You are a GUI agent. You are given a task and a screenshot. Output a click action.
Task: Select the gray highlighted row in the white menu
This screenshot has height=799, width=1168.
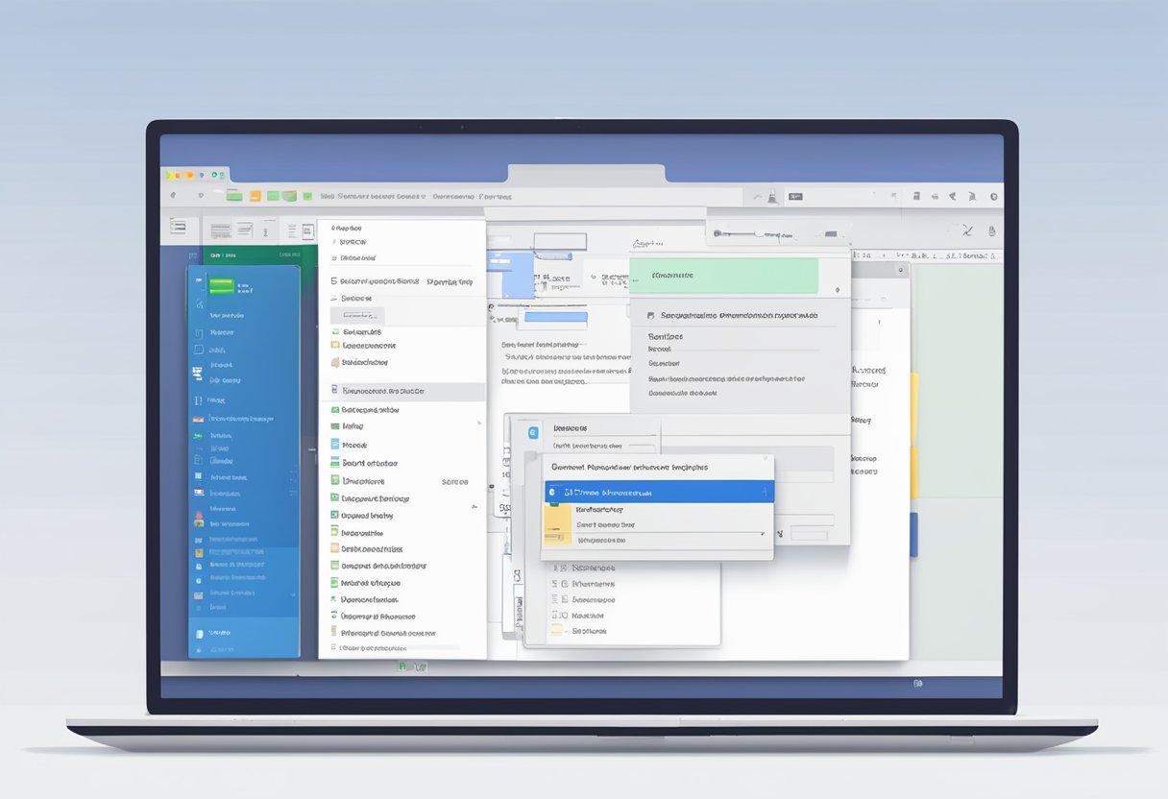tap(401, 392)
